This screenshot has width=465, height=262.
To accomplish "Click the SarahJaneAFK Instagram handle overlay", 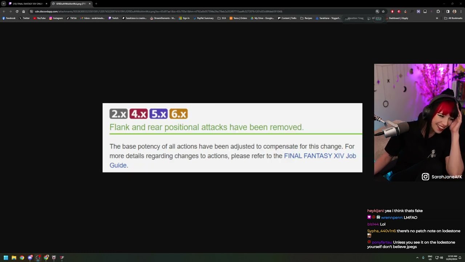I will tap(442, 177).
